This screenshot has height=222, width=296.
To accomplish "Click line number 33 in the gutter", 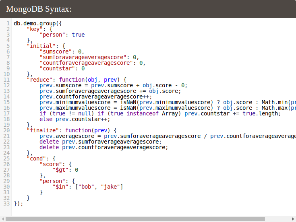I will pyautogui.click(x=7, y=203).
